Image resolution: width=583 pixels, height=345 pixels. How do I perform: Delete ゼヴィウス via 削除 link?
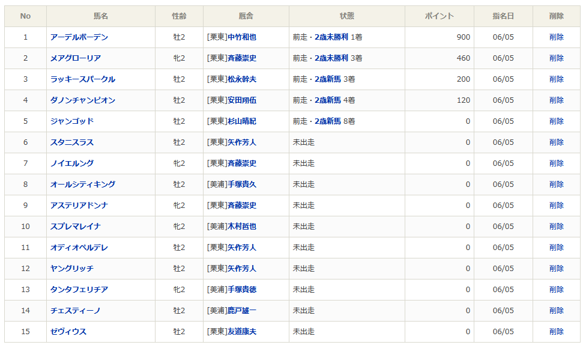pyautogui.click(x=557, y=332)
